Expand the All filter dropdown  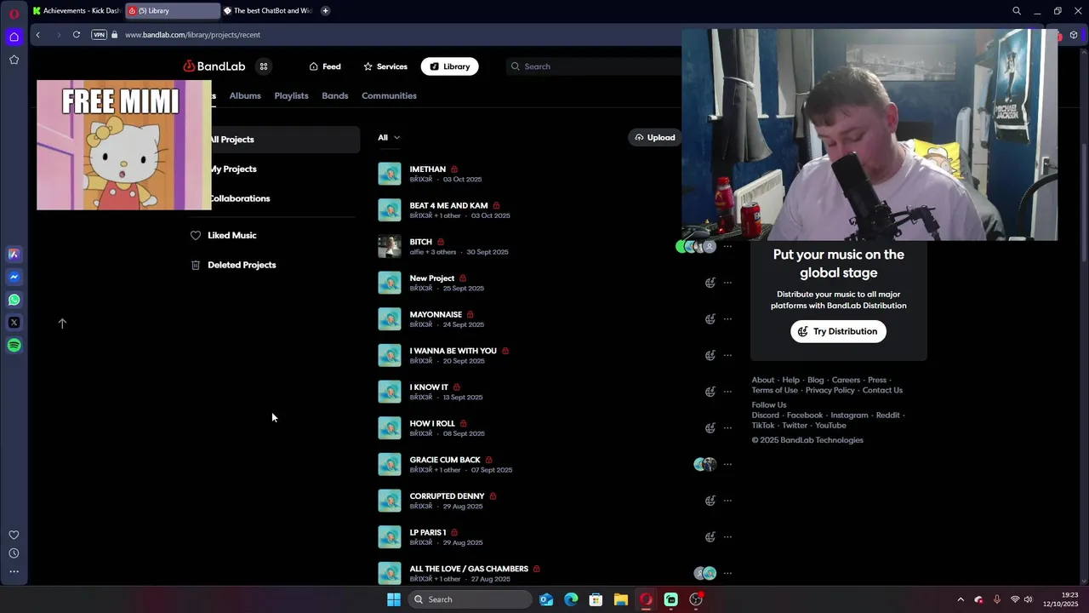389,137
